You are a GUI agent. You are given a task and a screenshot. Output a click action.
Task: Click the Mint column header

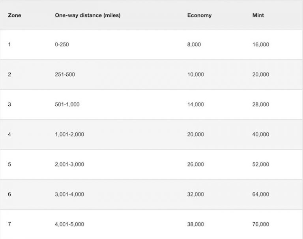click(258, 15)
